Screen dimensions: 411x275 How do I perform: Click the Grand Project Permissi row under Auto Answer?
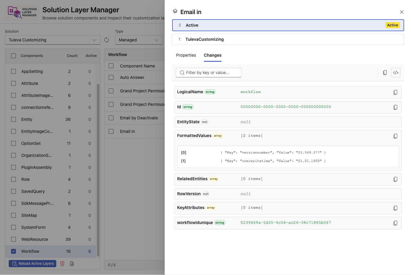click(x=135, y=91)
